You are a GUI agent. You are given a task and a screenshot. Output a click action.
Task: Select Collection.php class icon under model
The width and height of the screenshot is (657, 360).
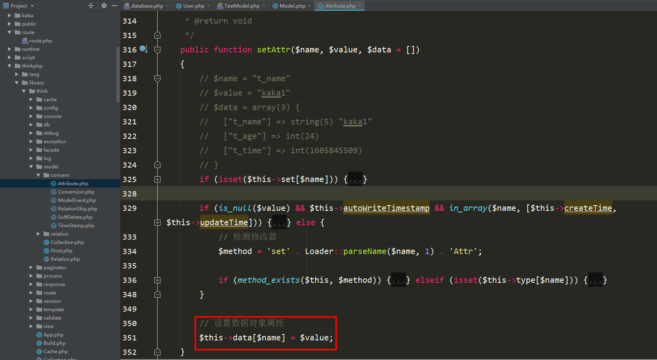coord(46,242)
